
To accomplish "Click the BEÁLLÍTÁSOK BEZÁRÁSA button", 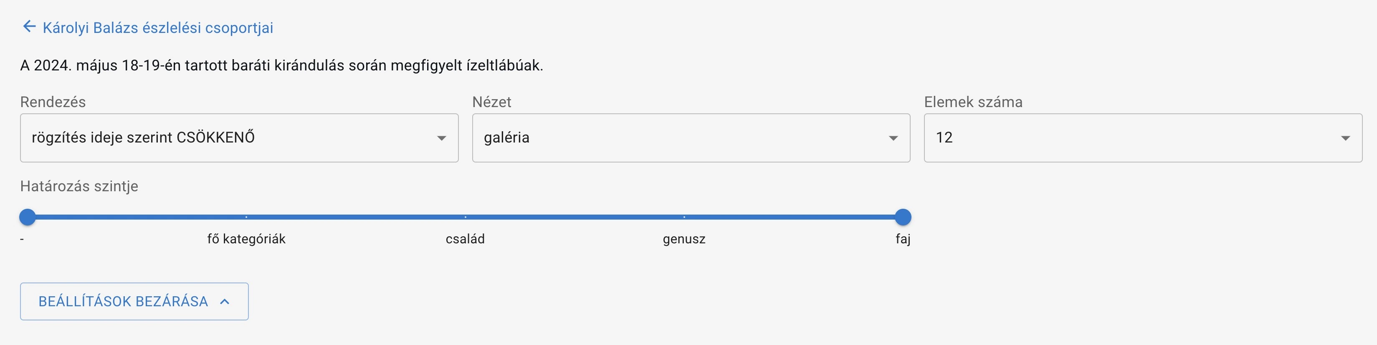I will (133, 301).
